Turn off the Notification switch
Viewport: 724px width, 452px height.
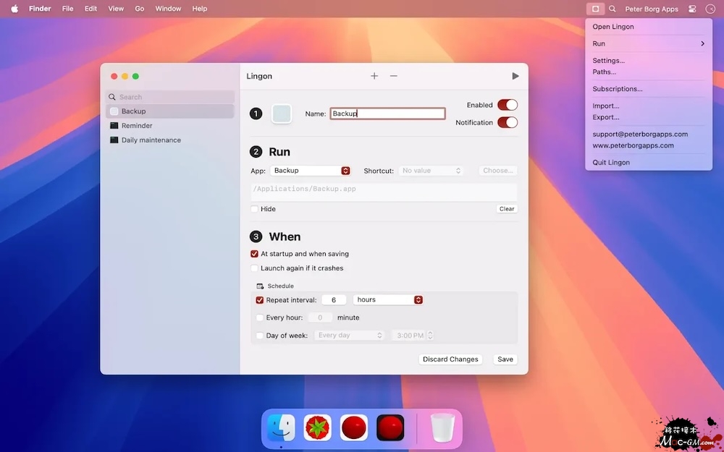coord(507,122)
